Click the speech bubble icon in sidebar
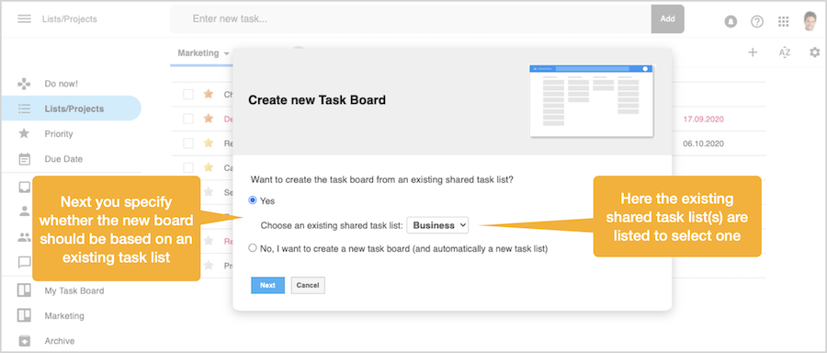 tap(24, 262)
